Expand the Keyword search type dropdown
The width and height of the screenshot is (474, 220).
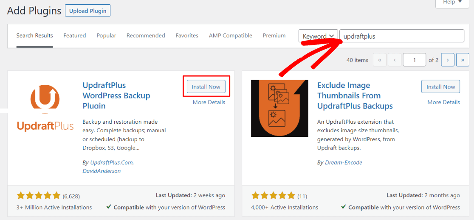point(318,36)
